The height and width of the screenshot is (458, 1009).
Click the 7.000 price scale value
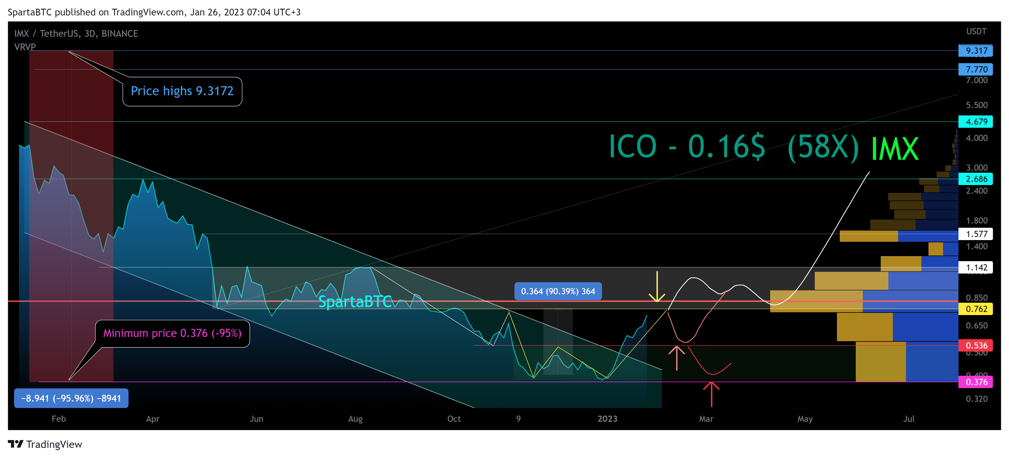coord(976,80)
